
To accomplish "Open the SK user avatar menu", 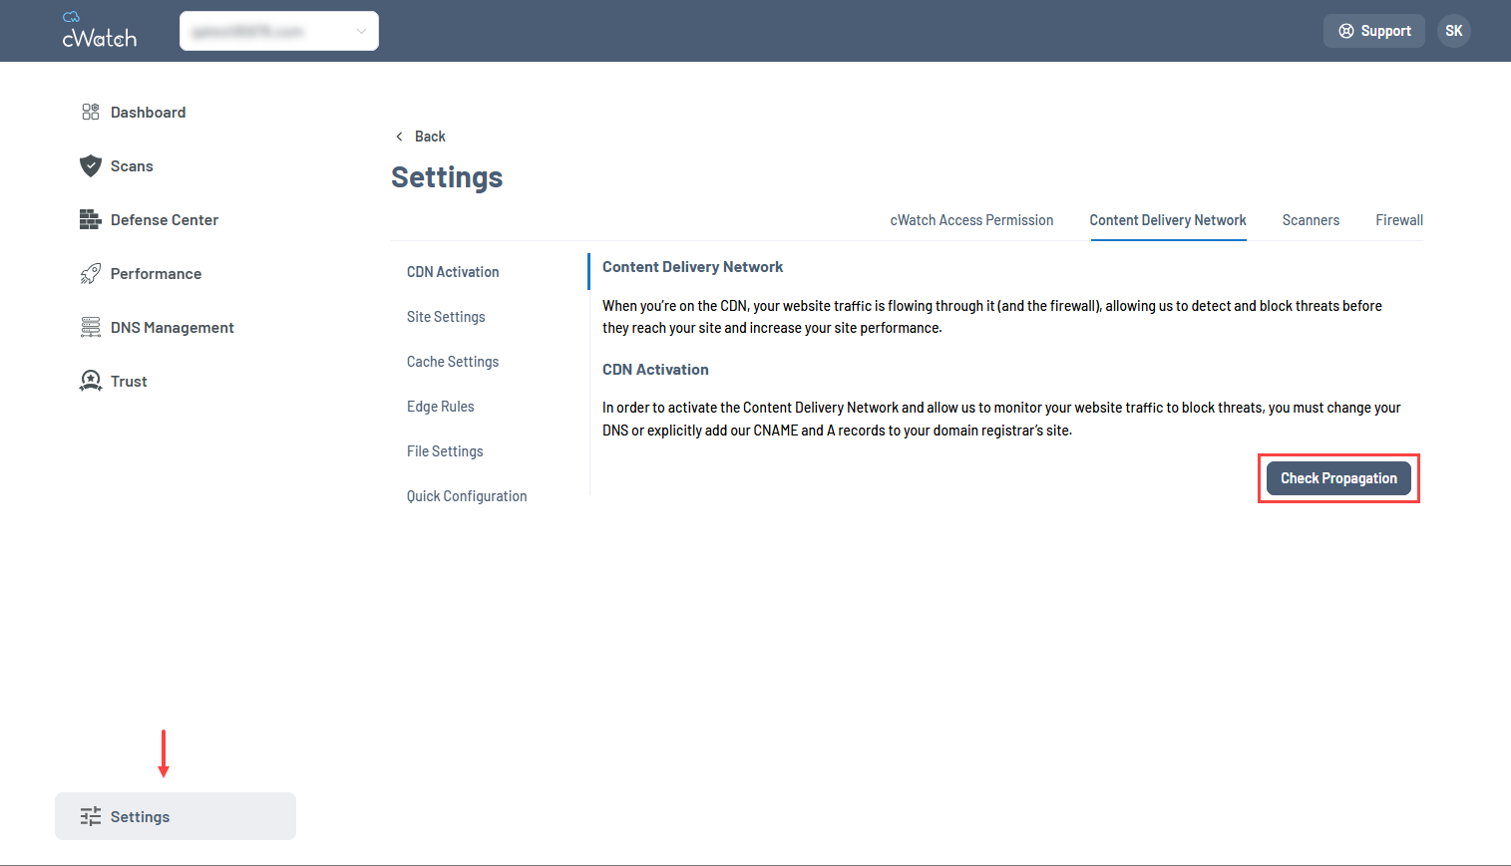I will click(x=1454, y=31).
